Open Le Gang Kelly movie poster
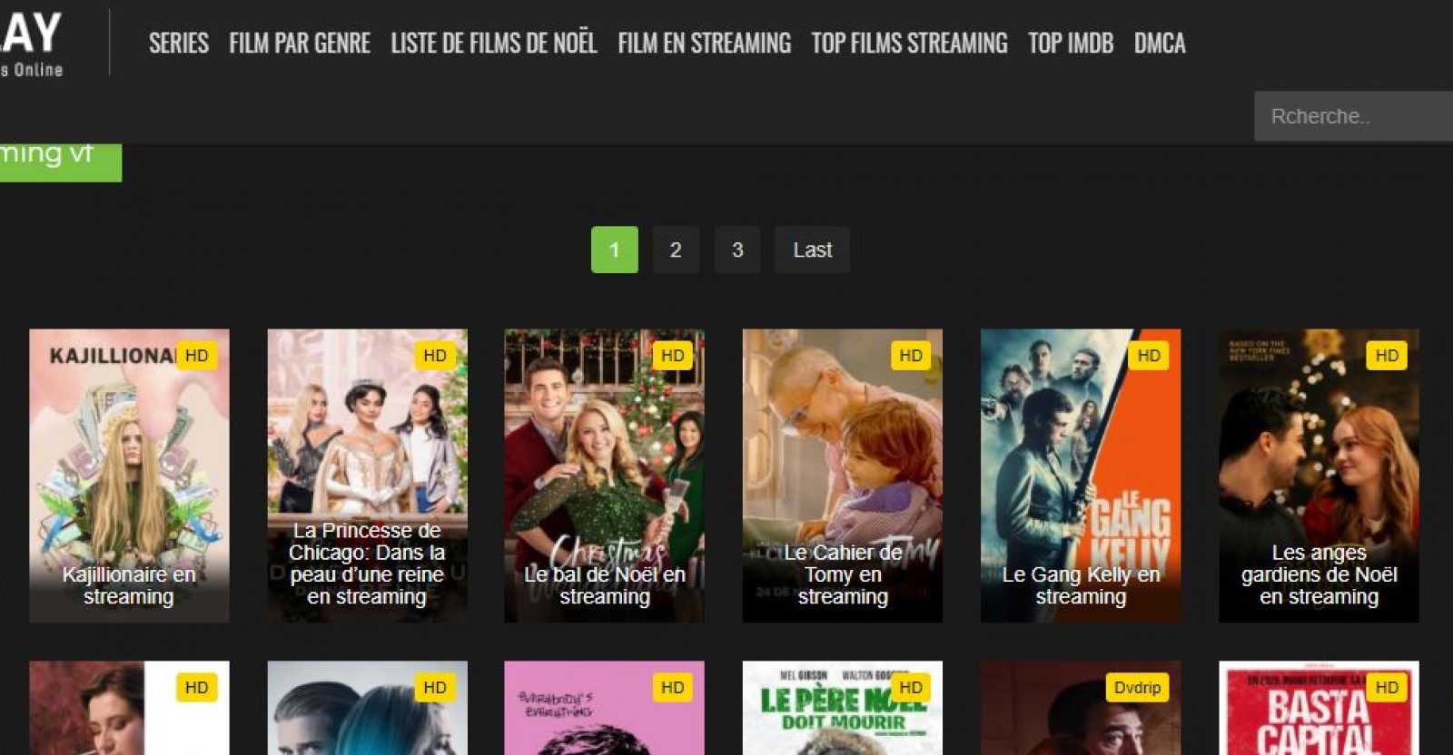1453x755 pixels. coord(1080,475)
